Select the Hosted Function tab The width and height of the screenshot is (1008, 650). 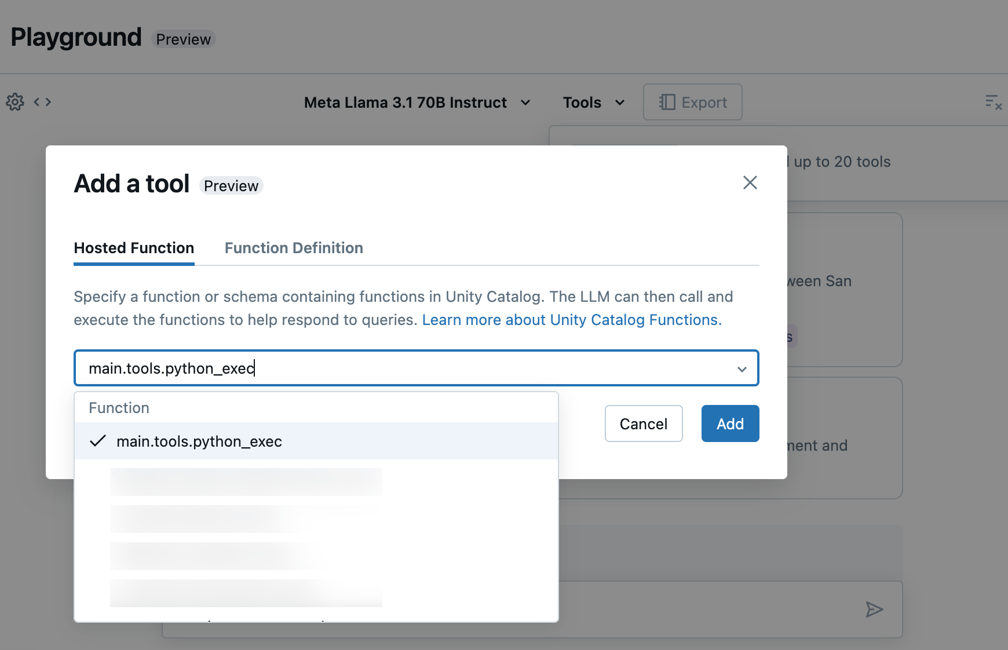[134, 248]
